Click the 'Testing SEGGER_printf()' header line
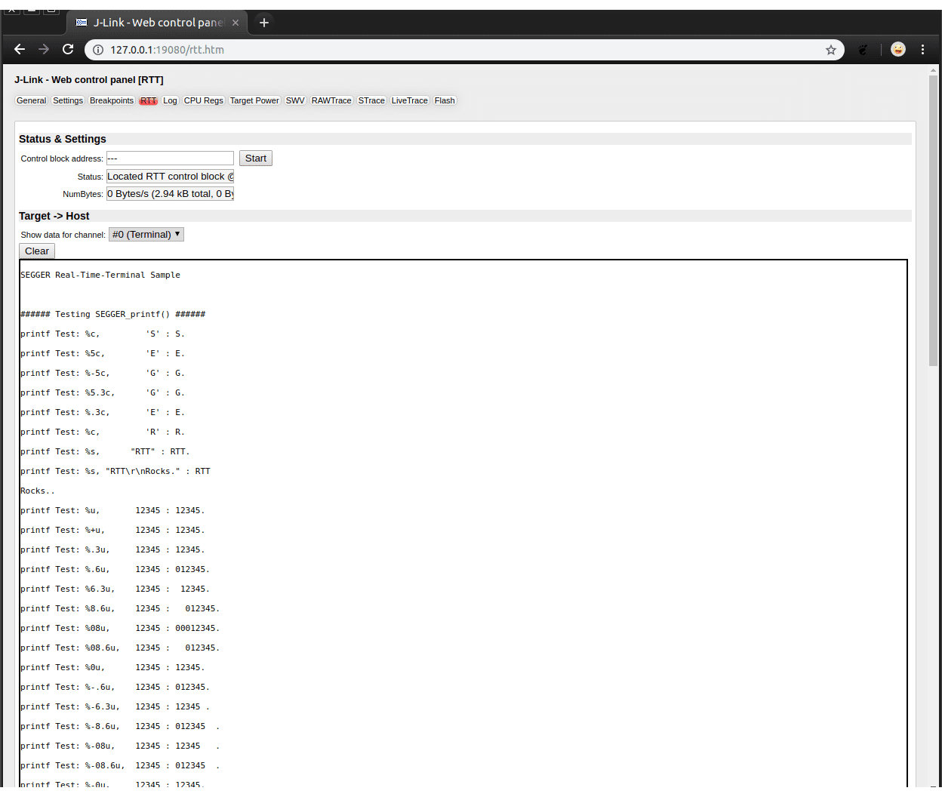 pos(113,314)
